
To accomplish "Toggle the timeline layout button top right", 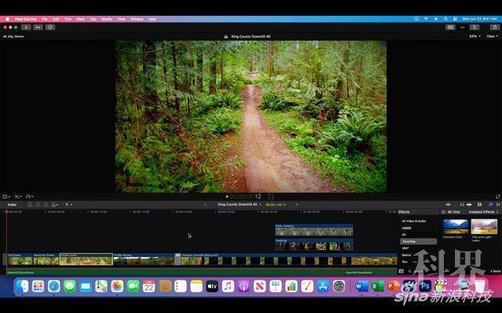I will [462, 27].
